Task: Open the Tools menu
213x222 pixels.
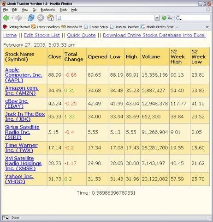Action: click(63, 10)
